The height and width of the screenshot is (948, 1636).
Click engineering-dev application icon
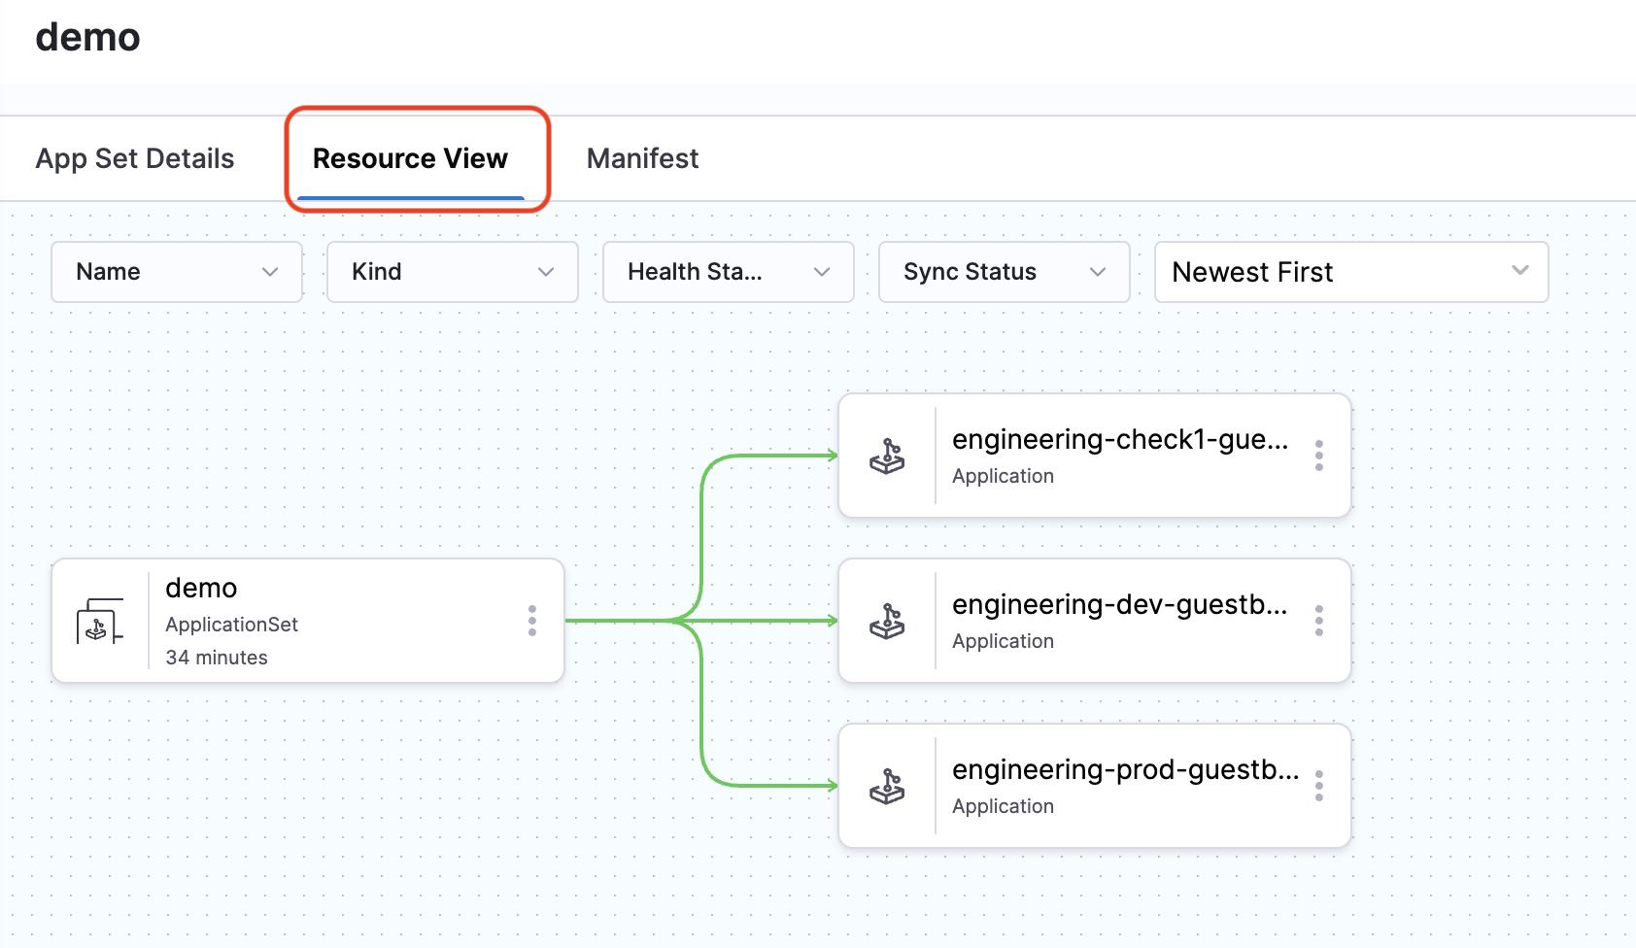pos(886,621)
